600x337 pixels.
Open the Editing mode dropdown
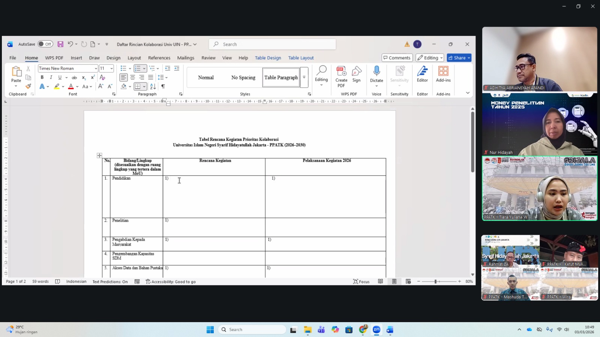[430, 58]
